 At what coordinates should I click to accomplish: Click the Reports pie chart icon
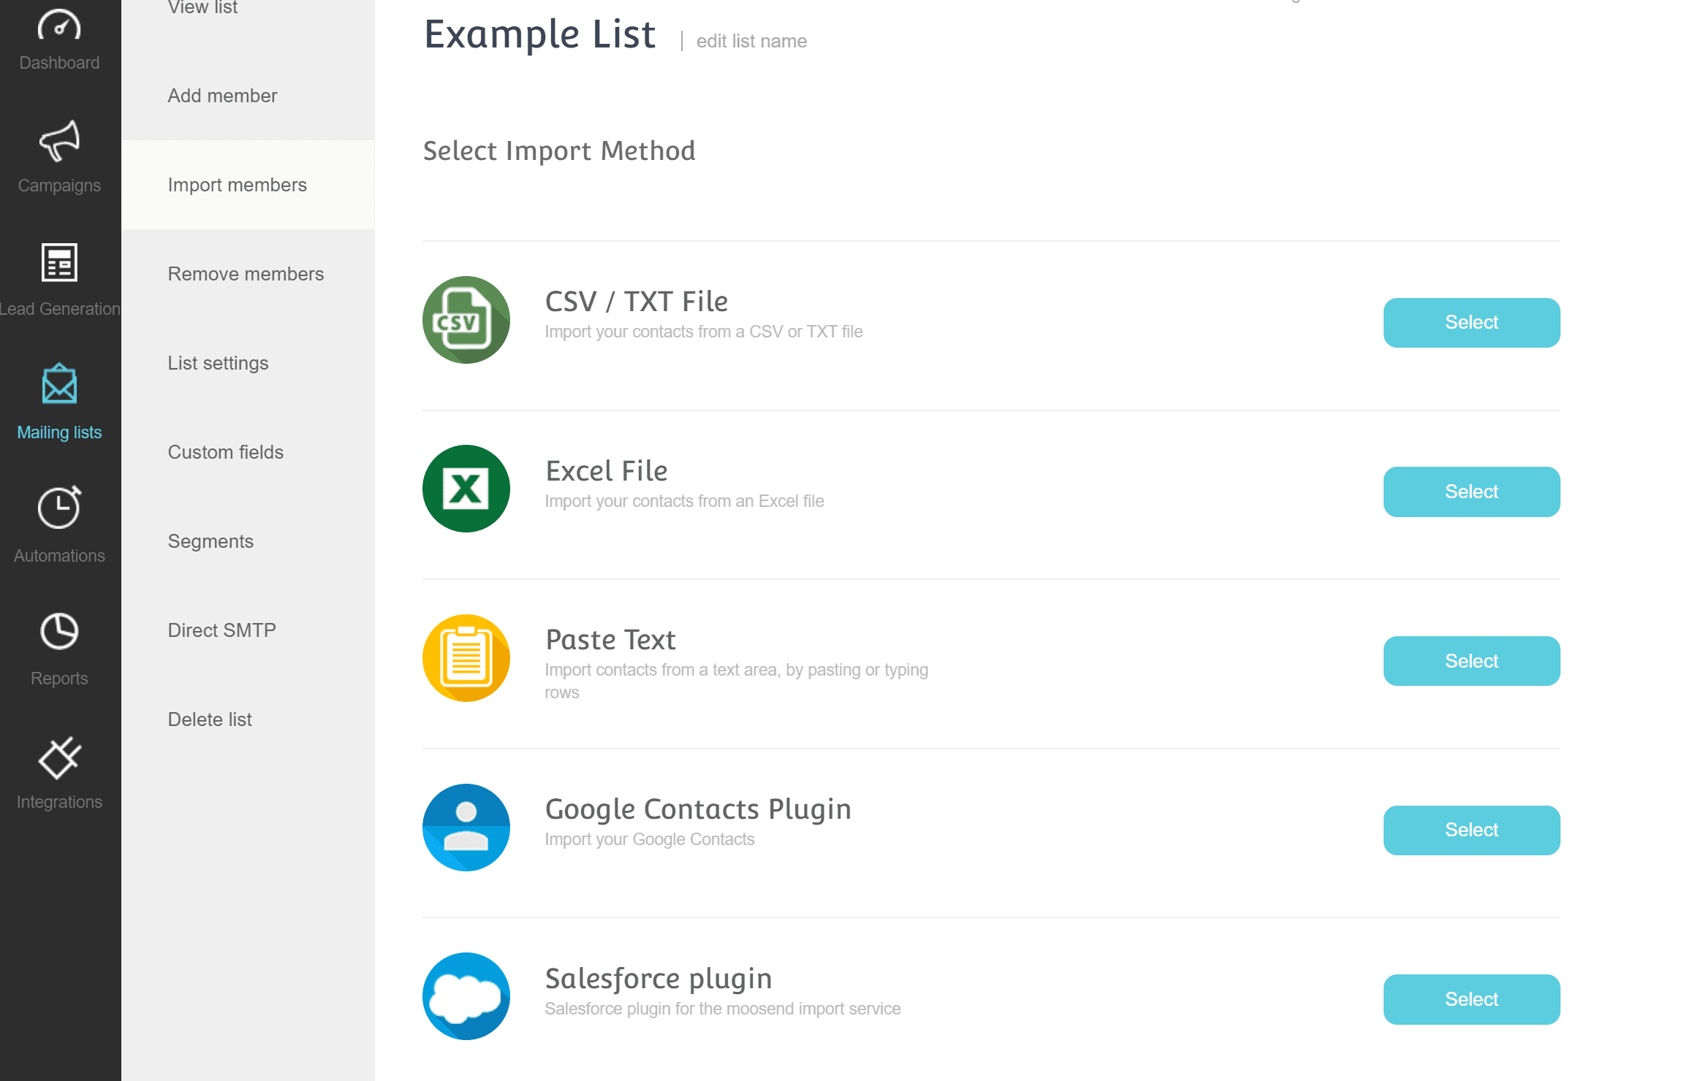59,631
